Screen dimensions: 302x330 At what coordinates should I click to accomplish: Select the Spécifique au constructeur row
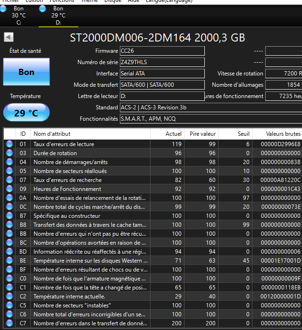153,215
